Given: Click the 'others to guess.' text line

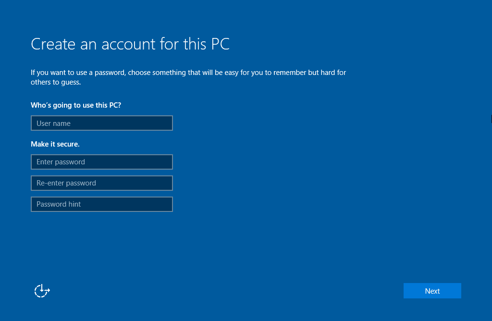Looking at the screenshot, I should tap(56, 82).
